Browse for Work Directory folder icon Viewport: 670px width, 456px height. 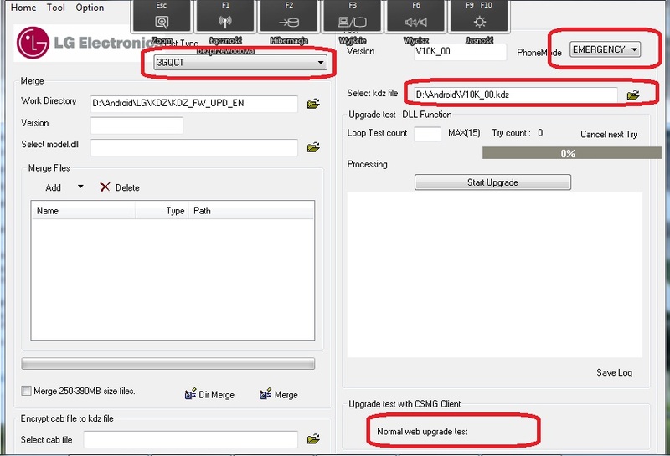click(313, 104)
